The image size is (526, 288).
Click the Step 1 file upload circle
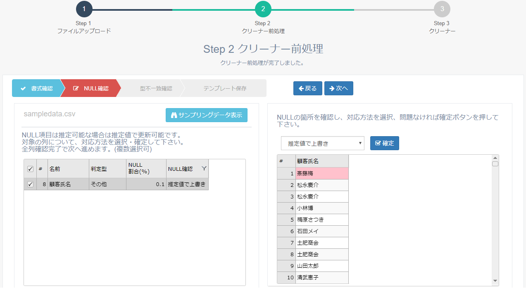84,9
